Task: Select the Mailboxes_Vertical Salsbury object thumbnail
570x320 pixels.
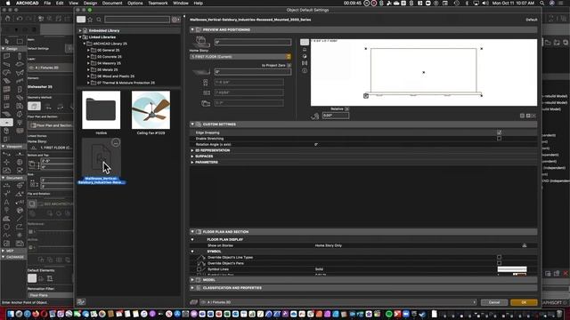Action: tap(102, 157)
